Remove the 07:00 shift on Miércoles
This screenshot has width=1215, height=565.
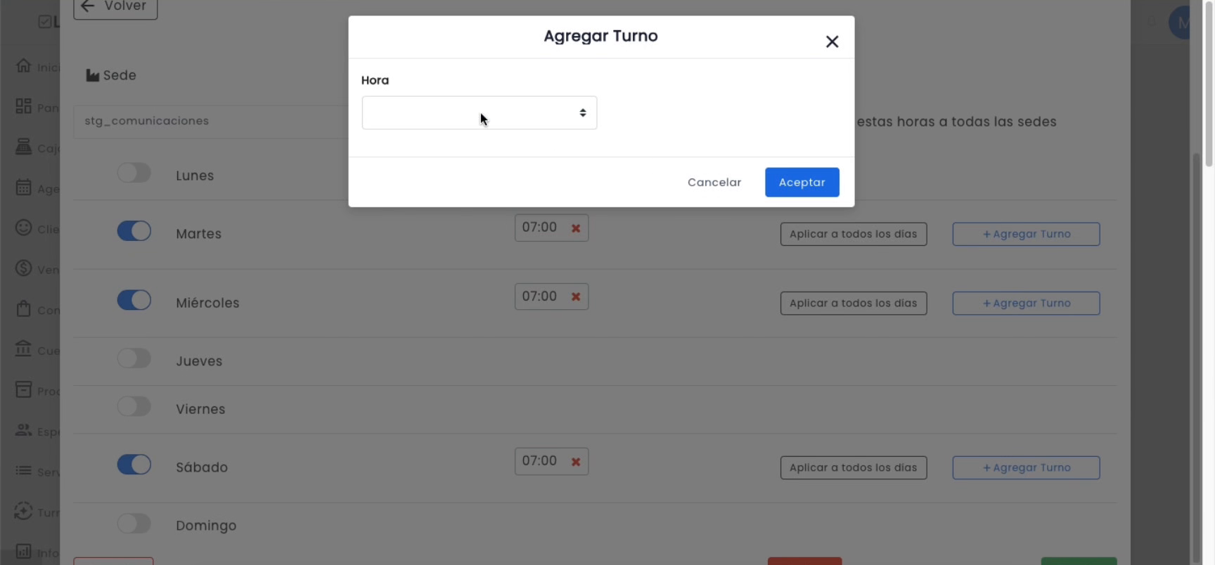[x=576, y=297]
